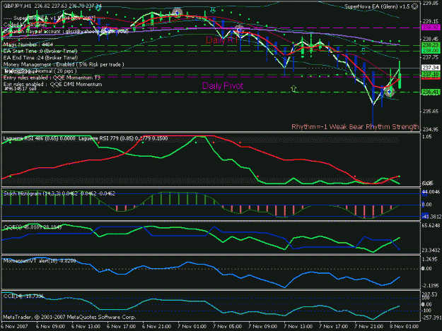442x331 pixels.
Task: Click the Laguerre RSI 779 (0.85) indicator label
Action: pos(123,138)
